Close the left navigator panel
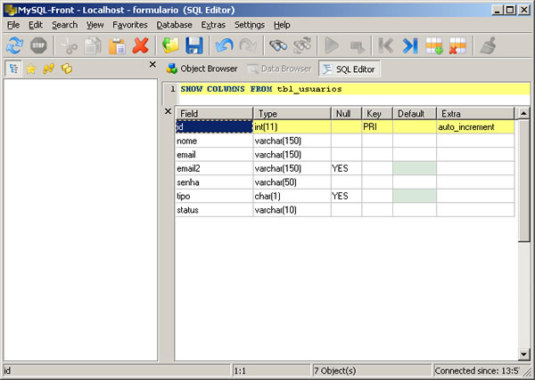Image resolution: width=535 pixels, height=380 pixels. 152,64
